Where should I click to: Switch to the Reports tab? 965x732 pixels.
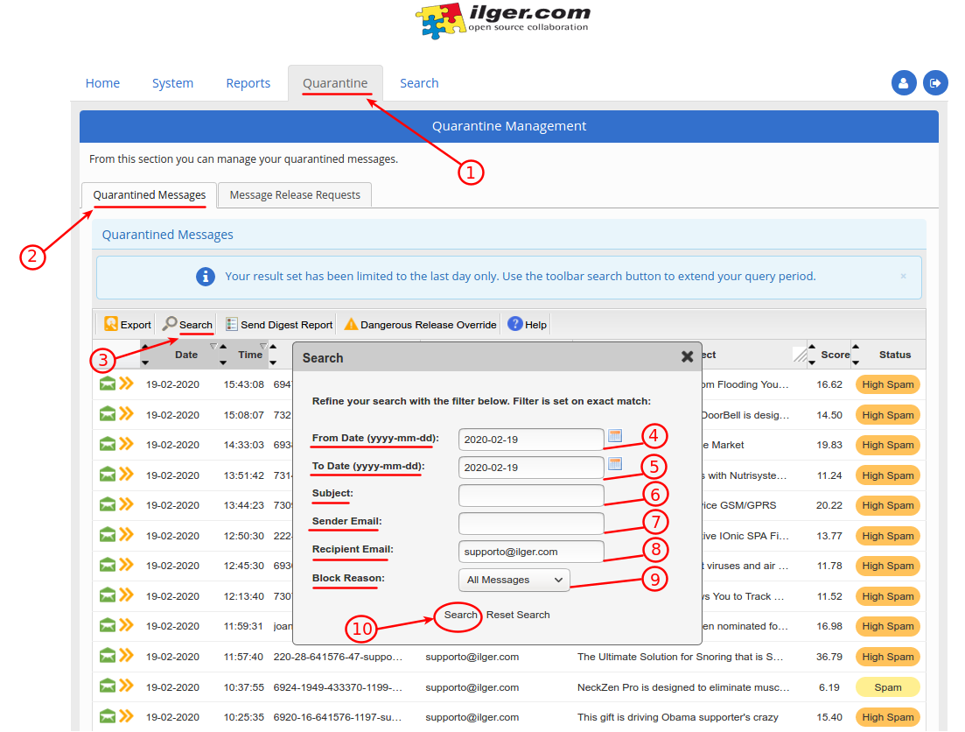pos(248,83)
